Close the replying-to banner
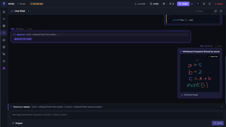Viewport: 226px width, 127px height. [222, 107]
